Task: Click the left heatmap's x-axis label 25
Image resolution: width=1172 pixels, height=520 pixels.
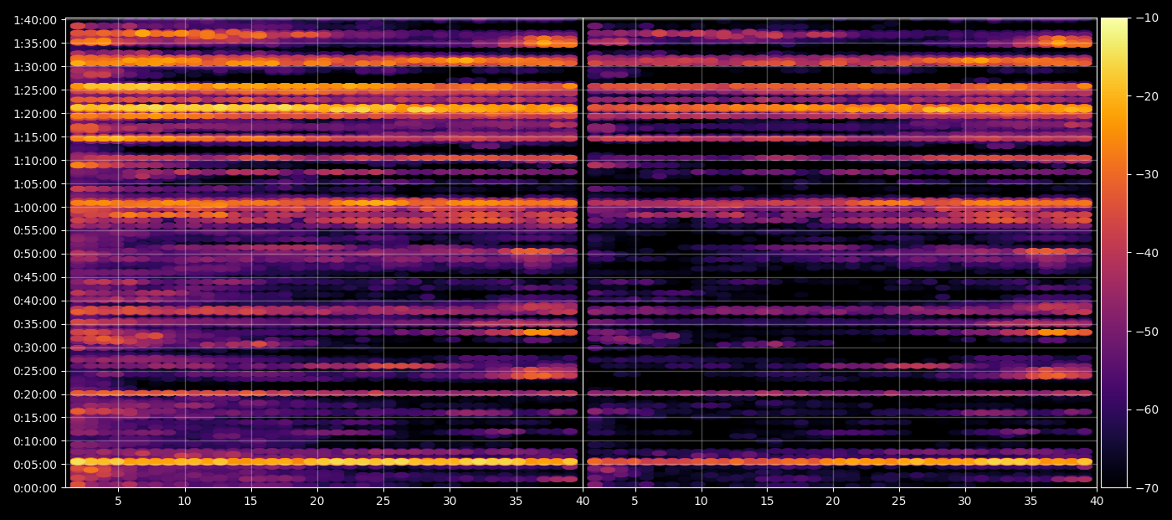Action: pos(383,501)
